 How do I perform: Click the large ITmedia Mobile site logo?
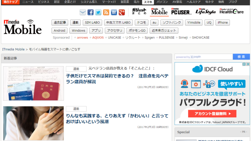[x=23, y=27]
